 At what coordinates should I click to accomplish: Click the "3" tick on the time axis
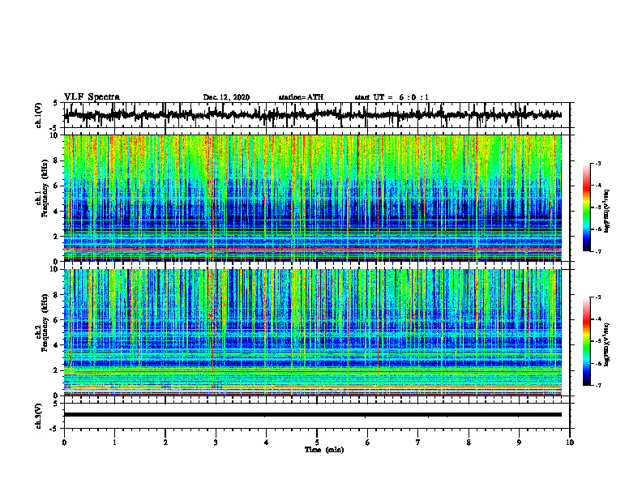coord(216,443)
